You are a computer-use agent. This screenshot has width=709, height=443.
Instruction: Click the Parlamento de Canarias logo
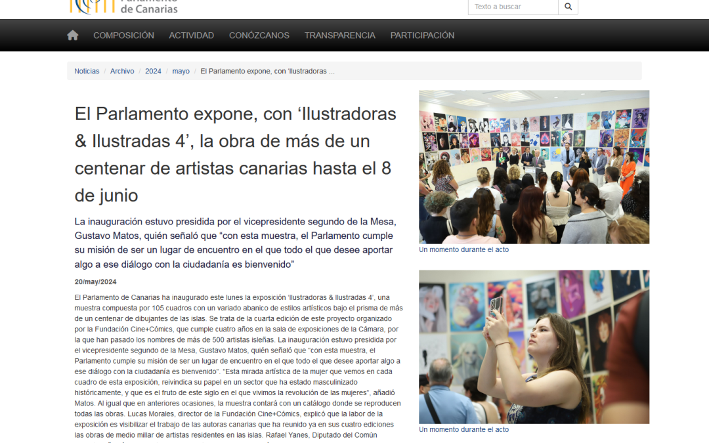tap(123, 7)
